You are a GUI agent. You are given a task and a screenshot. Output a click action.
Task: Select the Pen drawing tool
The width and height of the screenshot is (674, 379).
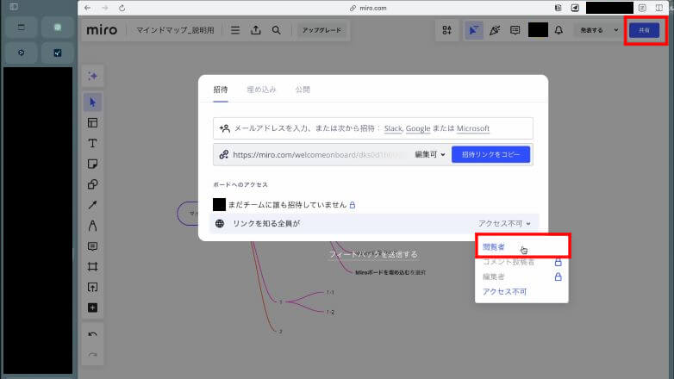point(92,226)
